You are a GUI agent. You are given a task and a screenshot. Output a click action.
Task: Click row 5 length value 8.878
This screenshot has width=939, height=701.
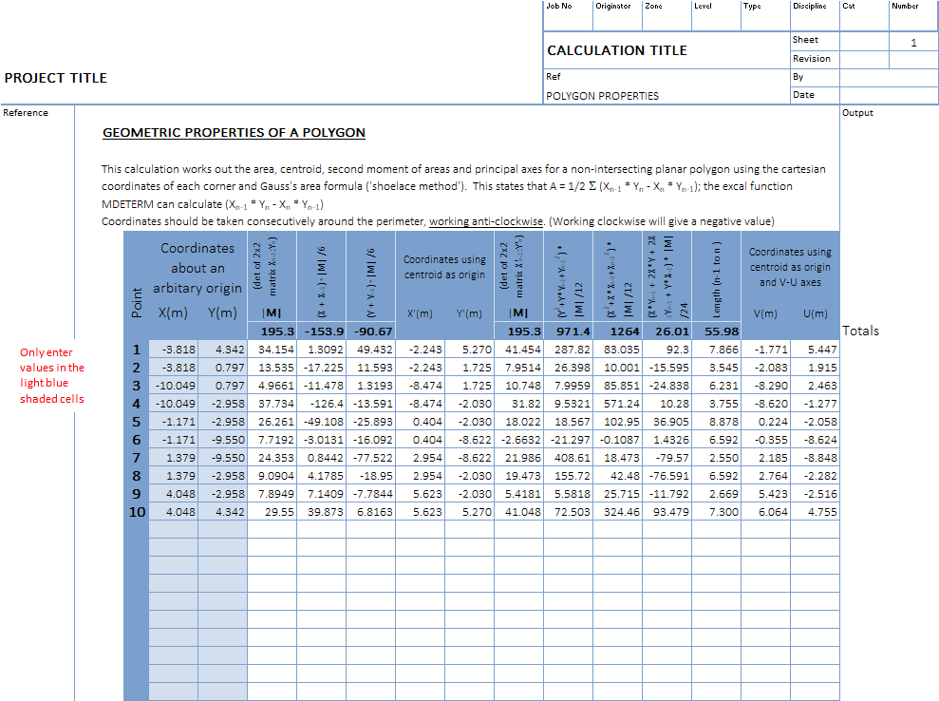[717, 422]
